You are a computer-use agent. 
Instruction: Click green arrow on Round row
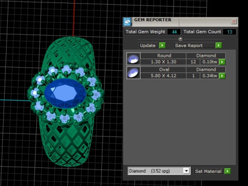click(222, 62)
